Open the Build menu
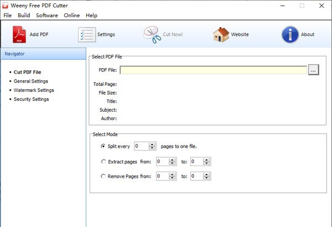The width and height of the screenshot is (332, 227). [x=24, y=16]
